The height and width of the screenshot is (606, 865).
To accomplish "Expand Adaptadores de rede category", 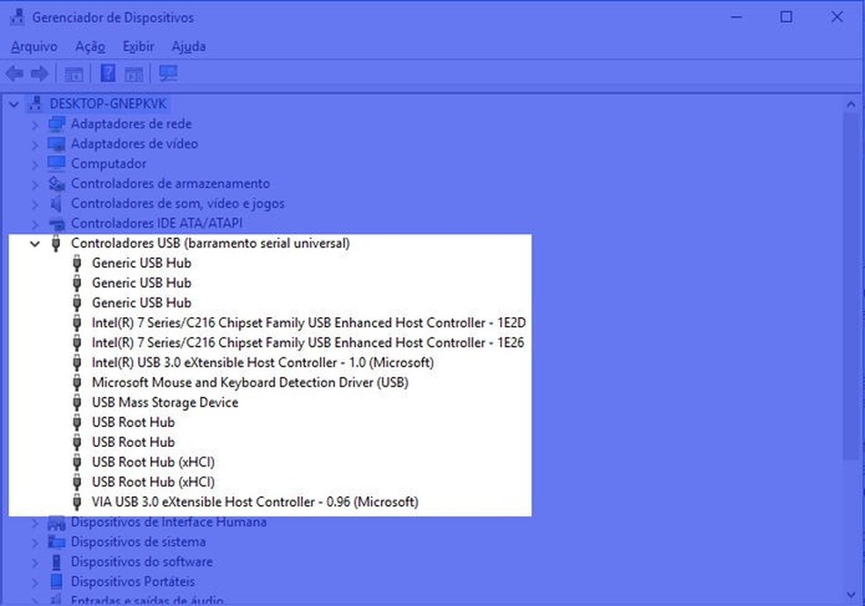I will pos(35,125).
